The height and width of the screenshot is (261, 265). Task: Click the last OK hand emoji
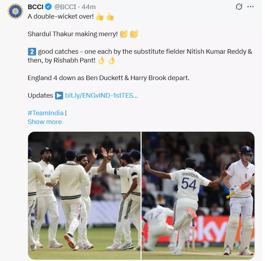pyautogui.click(x=111, y=60)
